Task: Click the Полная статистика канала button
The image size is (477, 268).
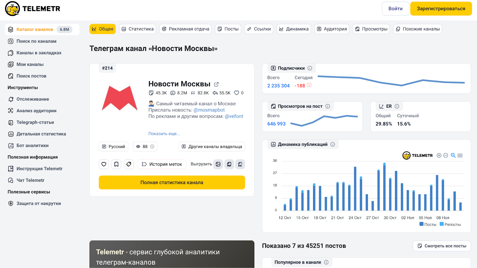Action: point(172,182)
